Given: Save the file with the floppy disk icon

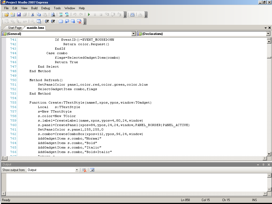Looking at the screenshot, I should 19,15.
